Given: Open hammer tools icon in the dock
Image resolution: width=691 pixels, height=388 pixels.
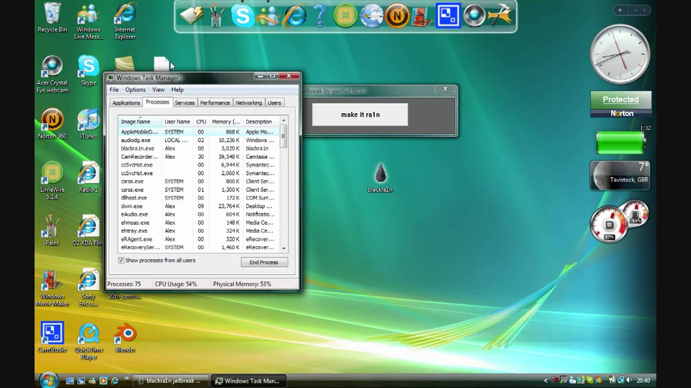Looking at the screenshot, I should (x=500, y=16).
